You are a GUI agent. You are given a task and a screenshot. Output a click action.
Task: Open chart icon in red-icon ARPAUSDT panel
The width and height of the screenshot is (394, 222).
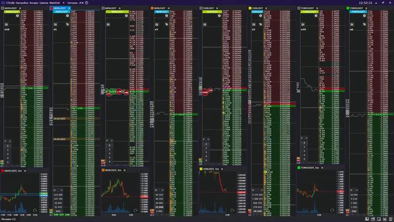point(55,25)
